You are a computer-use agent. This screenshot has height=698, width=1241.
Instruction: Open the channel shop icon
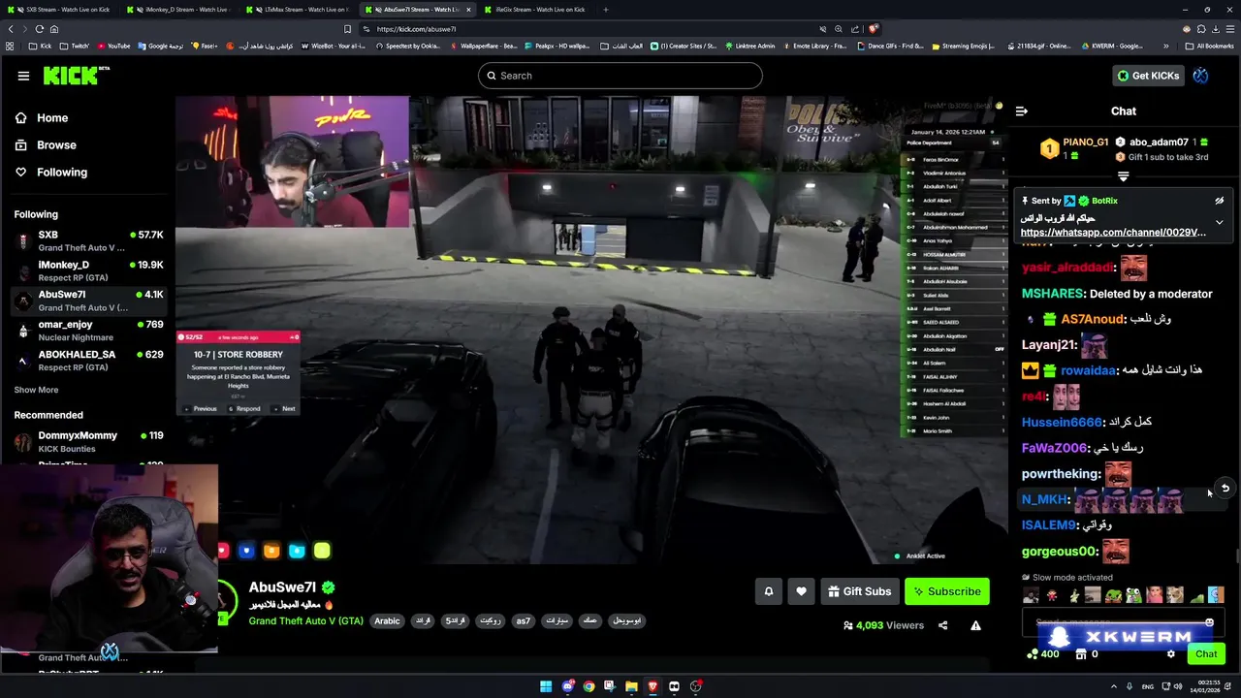pos(1081,654)
